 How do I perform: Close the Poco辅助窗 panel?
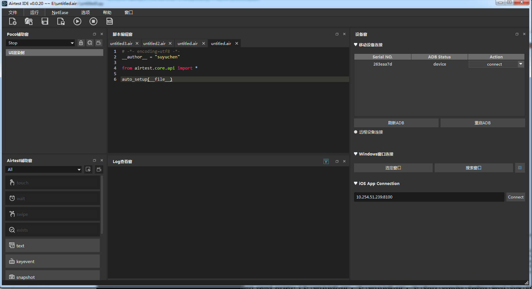102,34
